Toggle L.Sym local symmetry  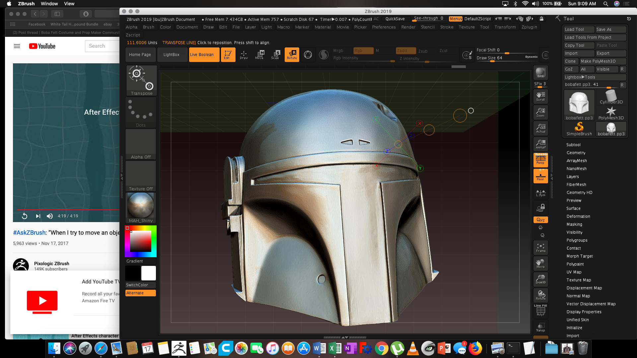pyautogui.click(x=540, y=193)
